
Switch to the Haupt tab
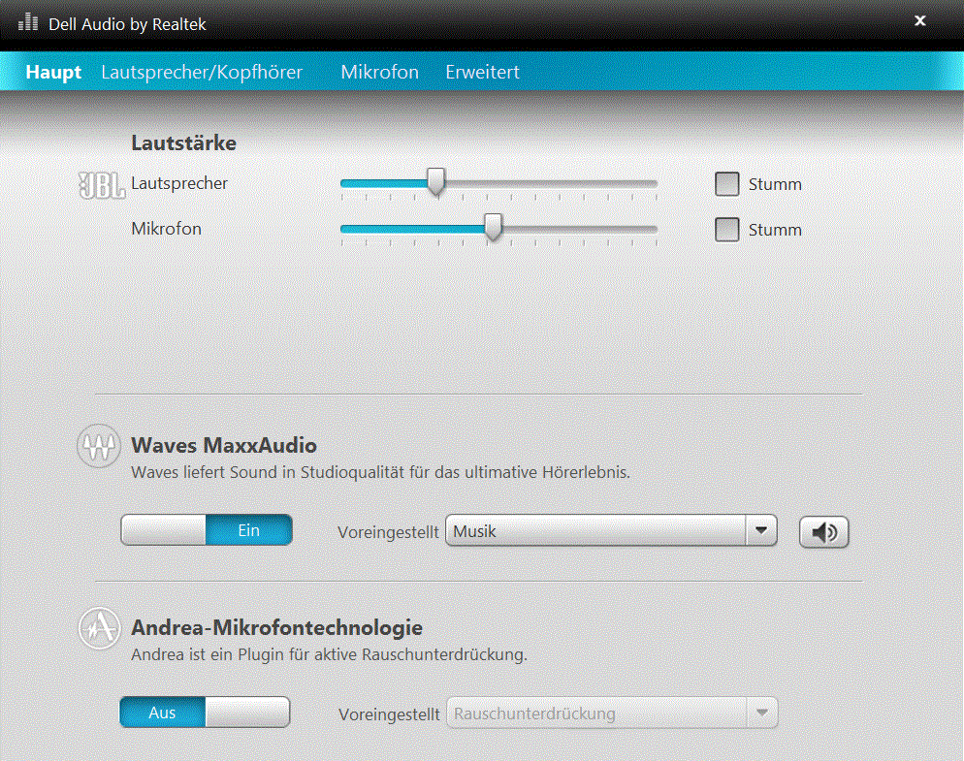point(53,72)
